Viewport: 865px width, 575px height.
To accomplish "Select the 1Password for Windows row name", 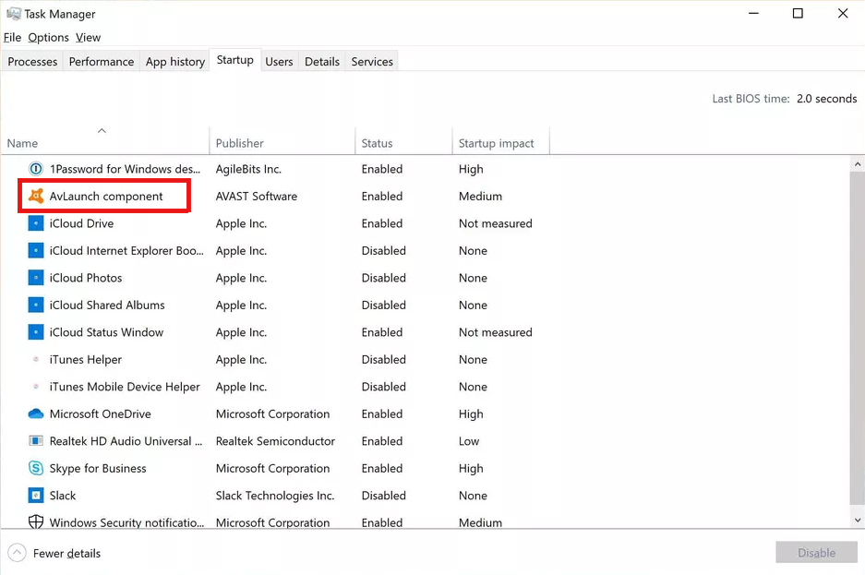I will coord(125,169).
